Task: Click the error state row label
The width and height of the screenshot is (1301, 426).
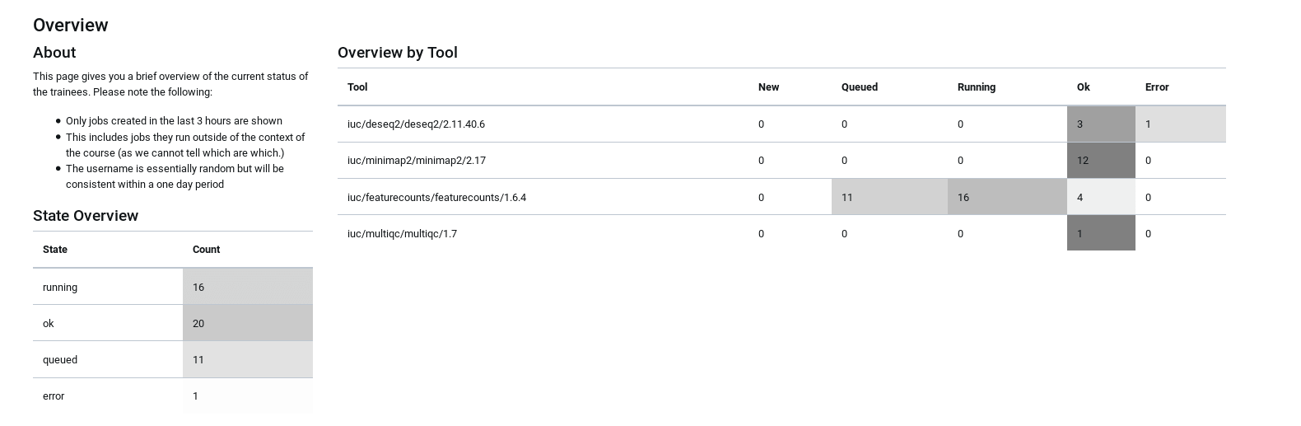Action: click(54, 396)
